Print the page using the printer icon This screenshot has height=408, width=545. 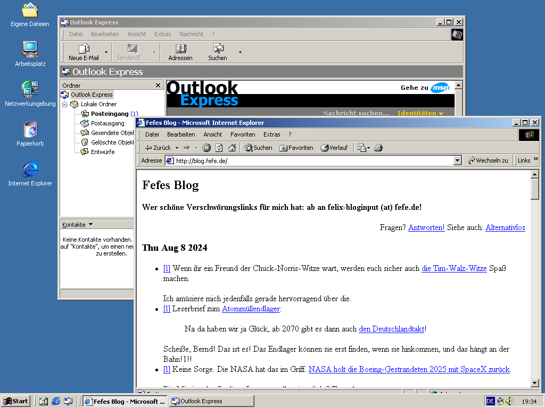tap(378, 148)
